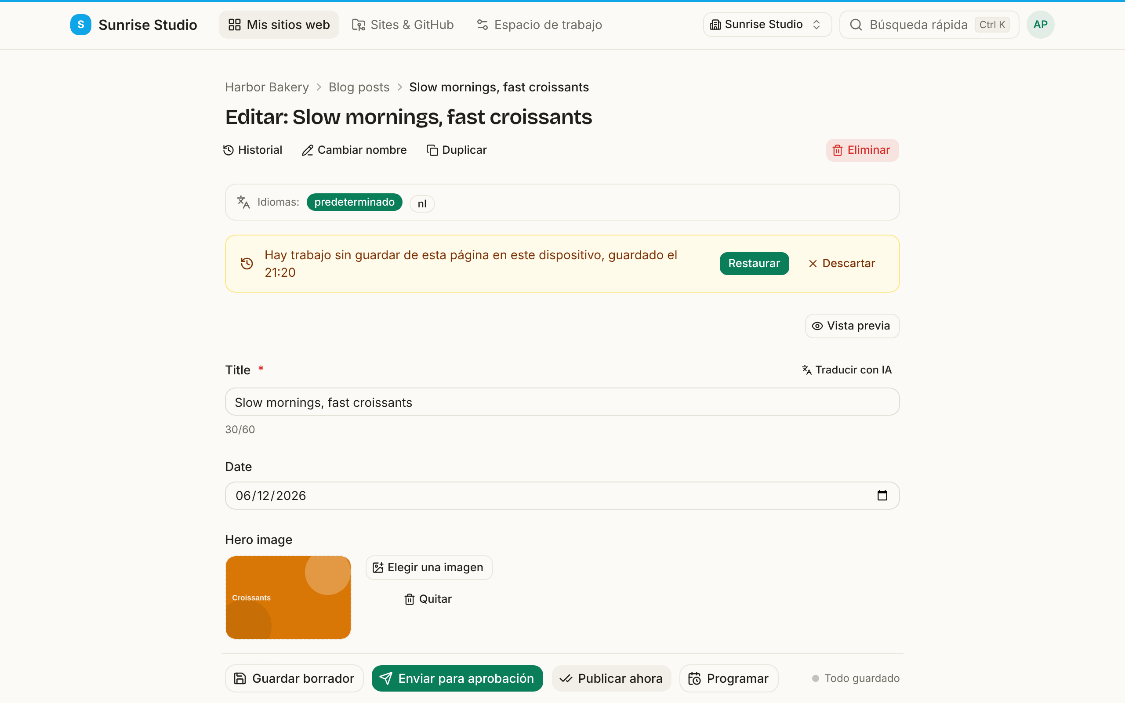This screenshot has height=703, width=1125.
Task: Click the Croissants hero image thumbnail
Action: [288, 598]
